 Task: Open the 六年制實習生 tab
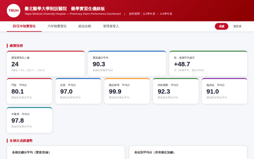[57, 26]
